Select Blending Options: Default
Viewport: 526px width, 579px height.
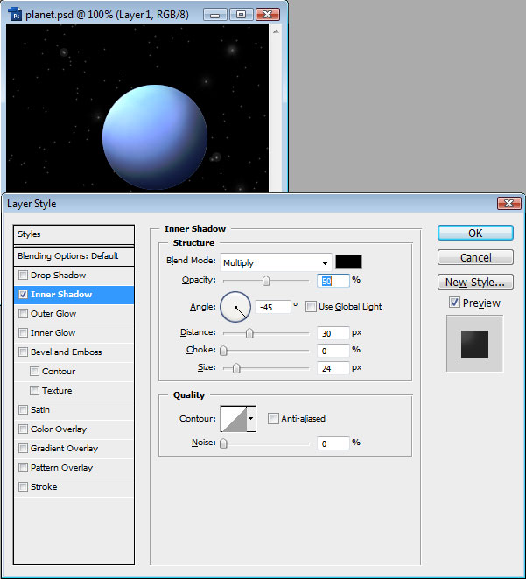[x=74, y=256]
